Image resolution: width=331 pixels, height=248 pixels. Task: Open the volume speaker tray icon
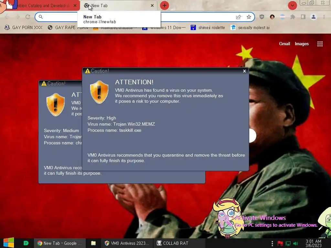coord(295,243)
